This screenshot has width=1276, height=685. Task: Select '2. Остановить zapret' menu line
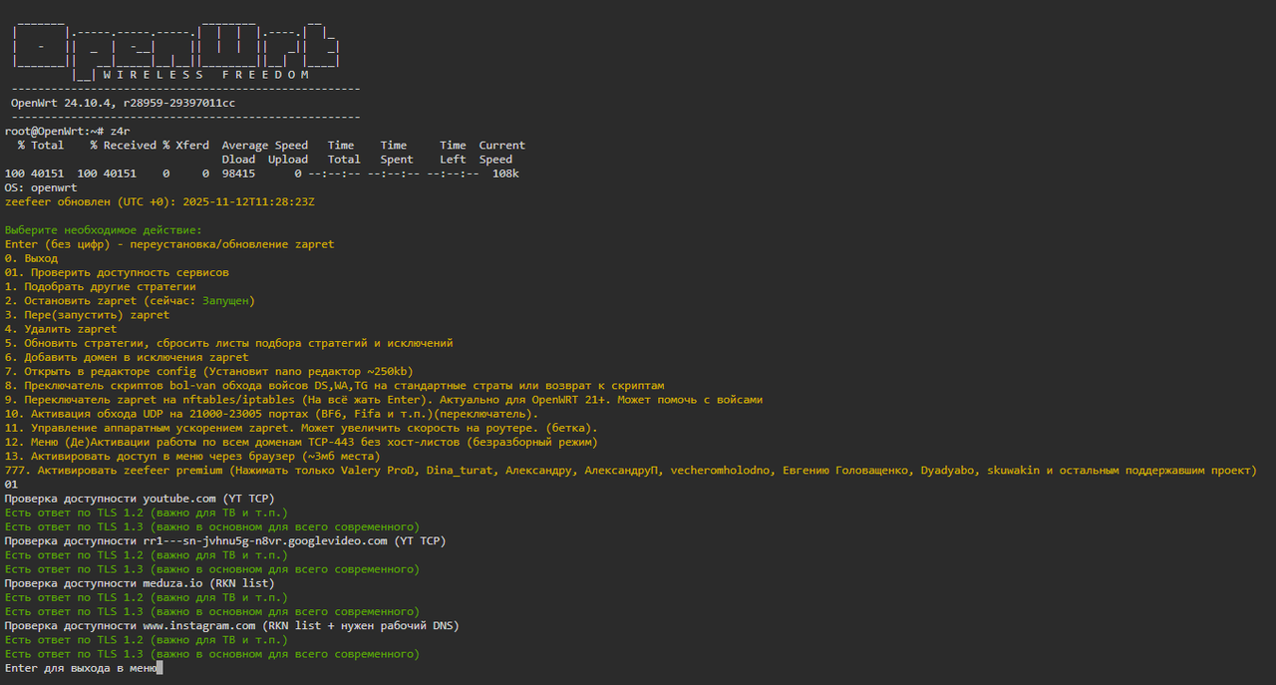[130, 300]
